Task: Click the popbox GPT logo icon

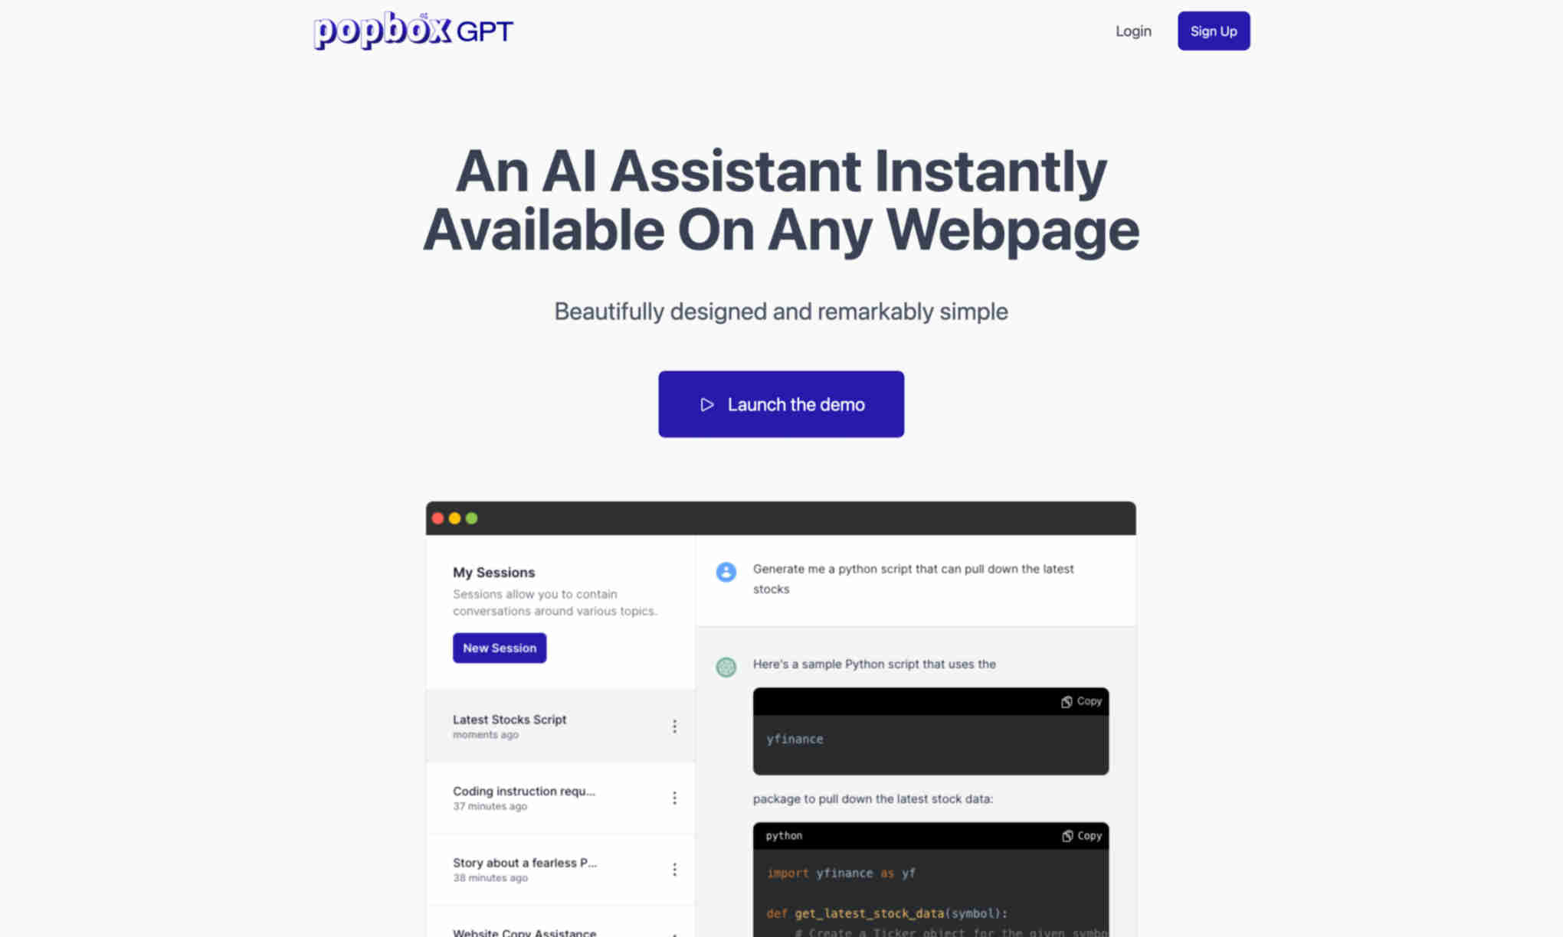Action: coord(412,30)
